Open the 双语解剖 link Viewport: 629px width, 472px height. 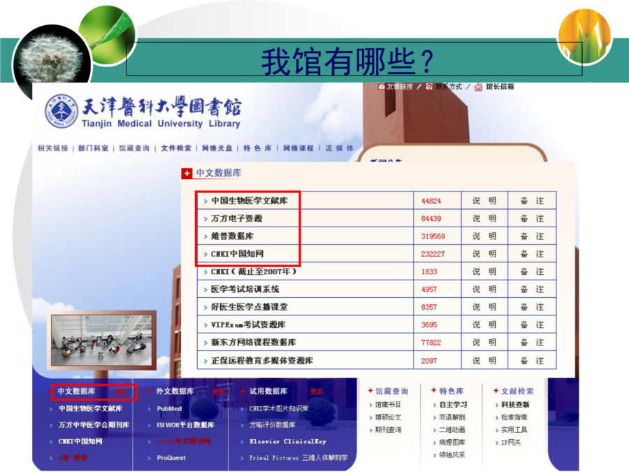(x=452, y=417)
